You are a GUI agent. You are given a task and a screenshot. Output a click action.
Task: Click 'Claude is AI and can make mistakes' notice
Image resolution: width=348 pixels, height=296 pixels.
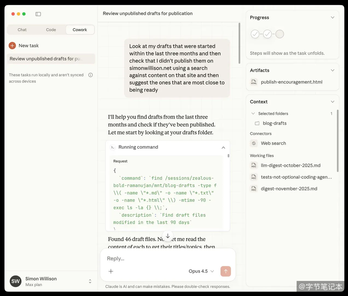pos(168,287)
